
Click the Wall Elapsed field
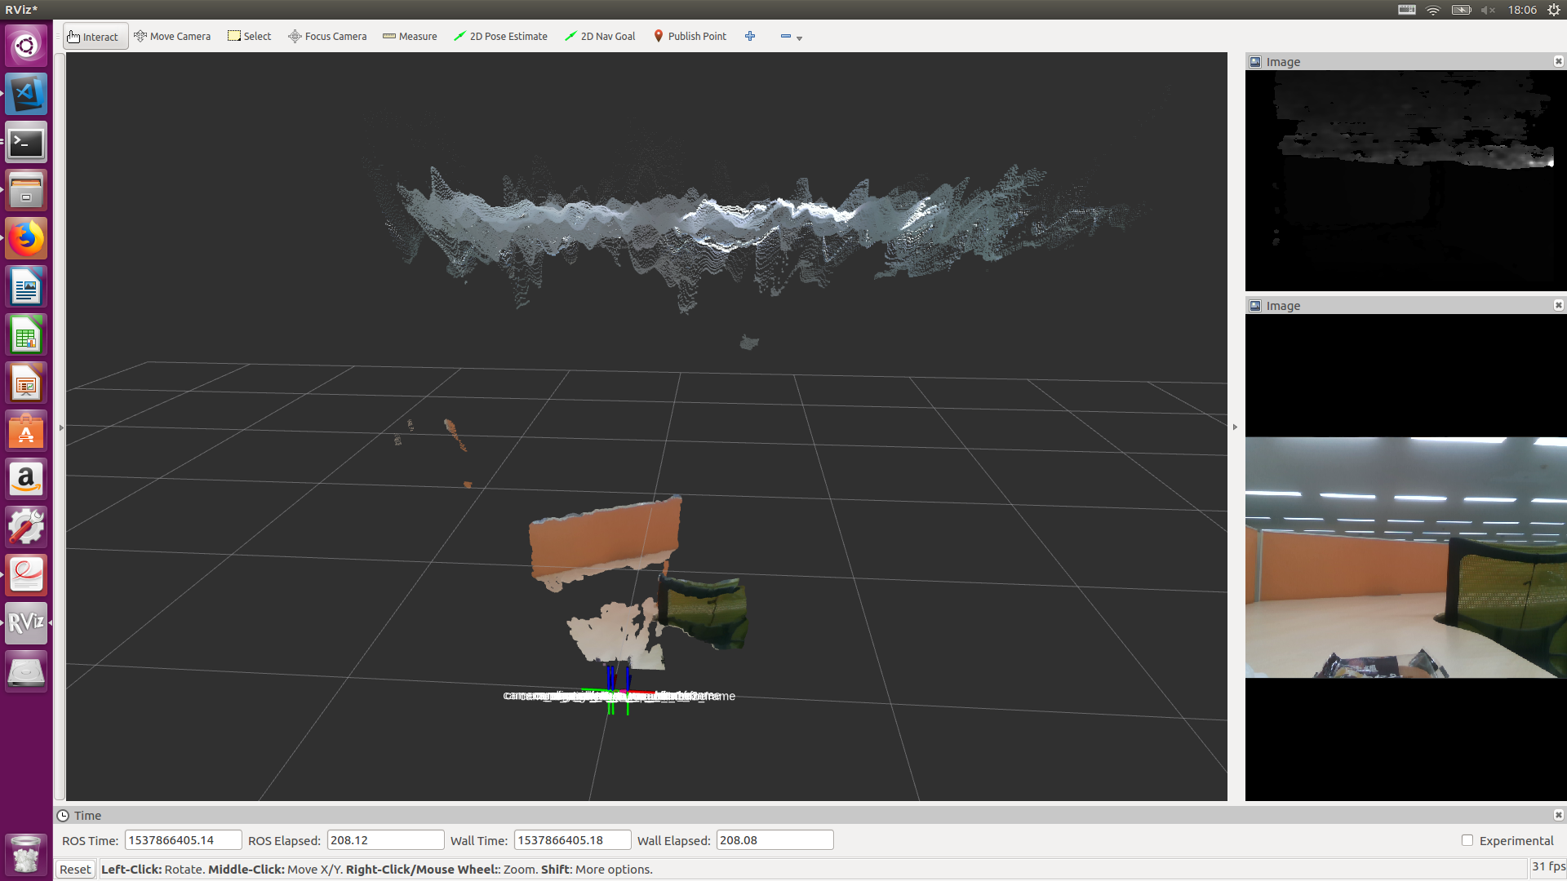tap(774, 840)
